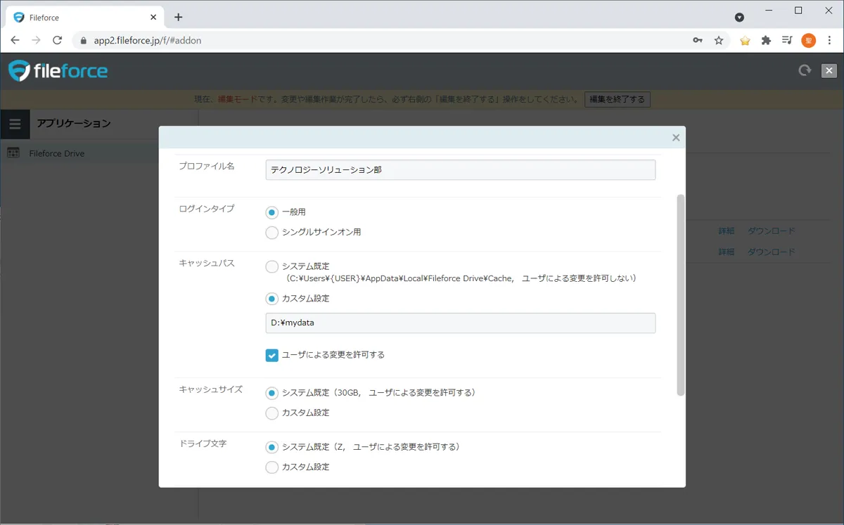This screenshot has width=844, height=525.
Task: Select システム既定 for cache path
Action: (272, 267)
